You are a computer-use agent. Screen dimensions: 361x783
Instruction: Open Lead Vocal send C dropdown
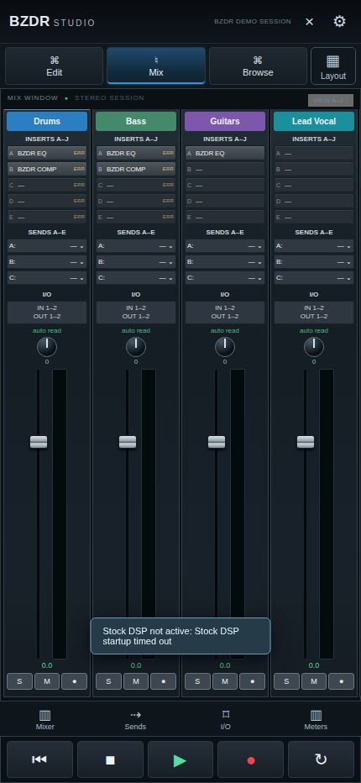314,277
